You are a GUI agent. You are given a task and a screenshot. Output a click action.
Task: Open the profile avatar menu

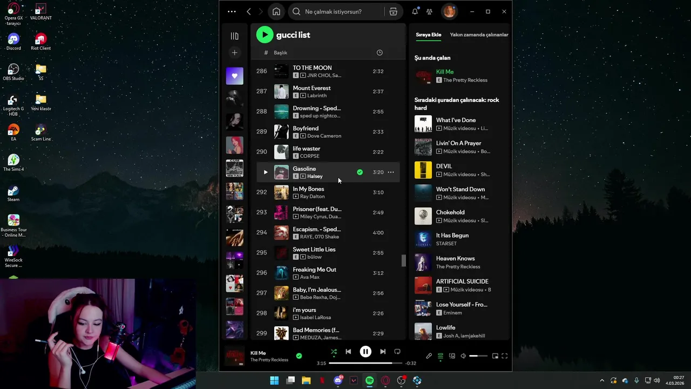(x=449, y=11)
